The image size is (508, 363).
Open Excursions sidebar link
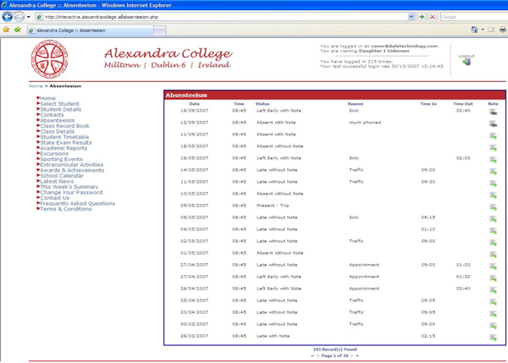click(x=54, y=153)
